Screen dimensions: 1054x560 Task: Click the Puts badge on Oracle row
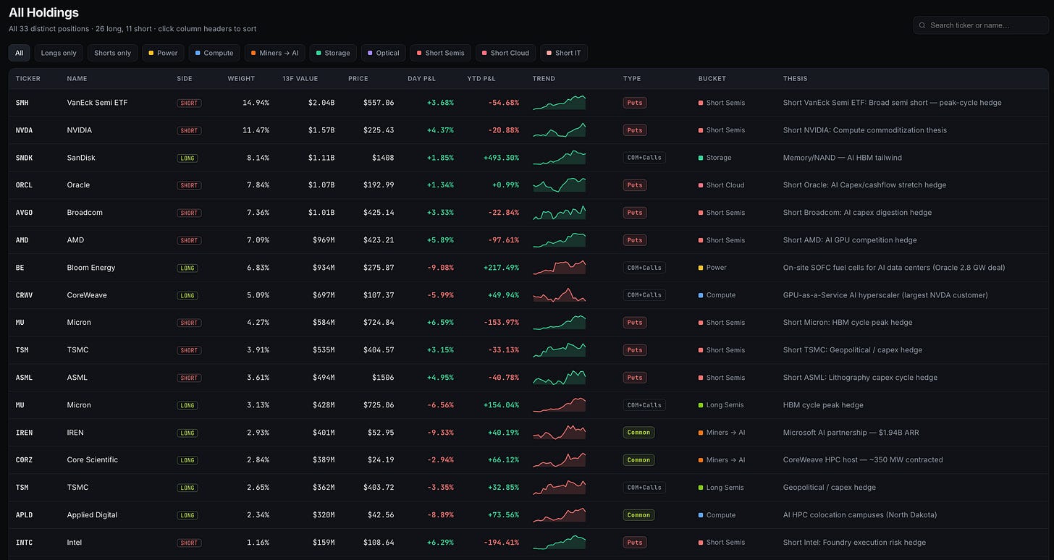point(635,184)
